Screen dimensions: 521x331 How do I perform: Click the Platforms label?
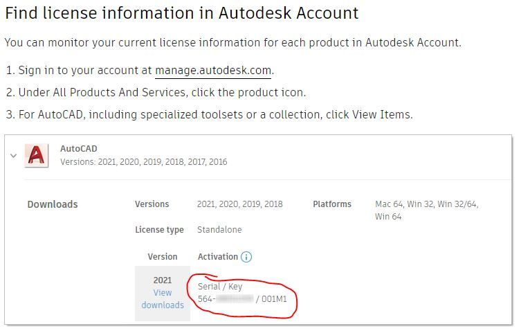click(x=332, y=204)
